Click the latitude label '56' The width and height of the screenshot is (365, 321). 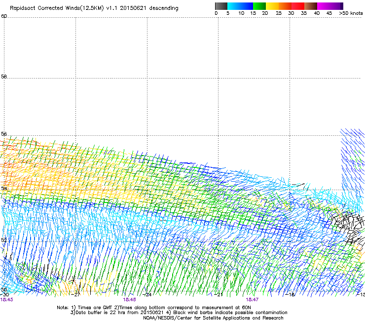point(4,134)
